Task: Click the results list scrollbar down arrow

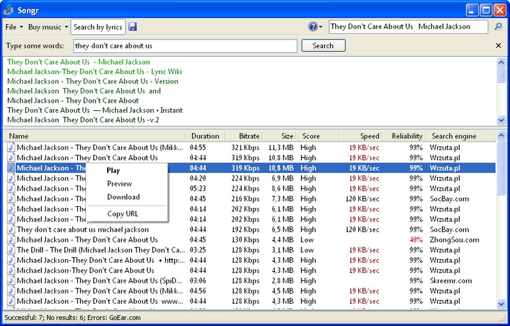Action: (x=501, y=304)
